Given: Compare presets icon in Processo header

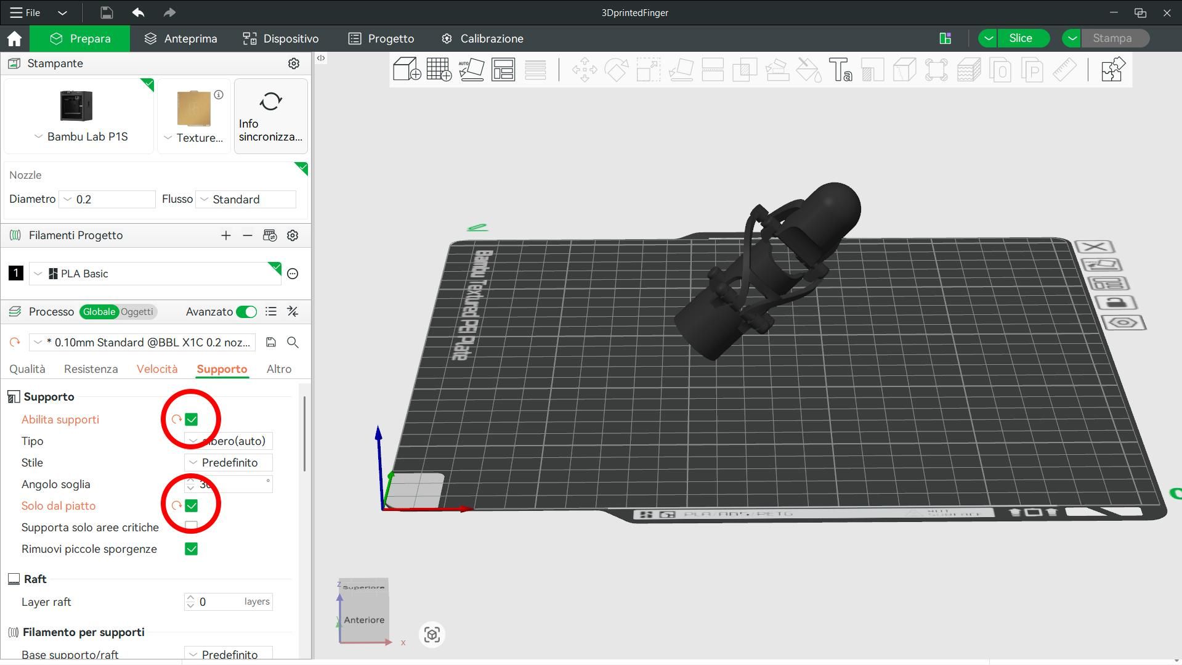Looking at the screenshot, I should tap(293, 312).
